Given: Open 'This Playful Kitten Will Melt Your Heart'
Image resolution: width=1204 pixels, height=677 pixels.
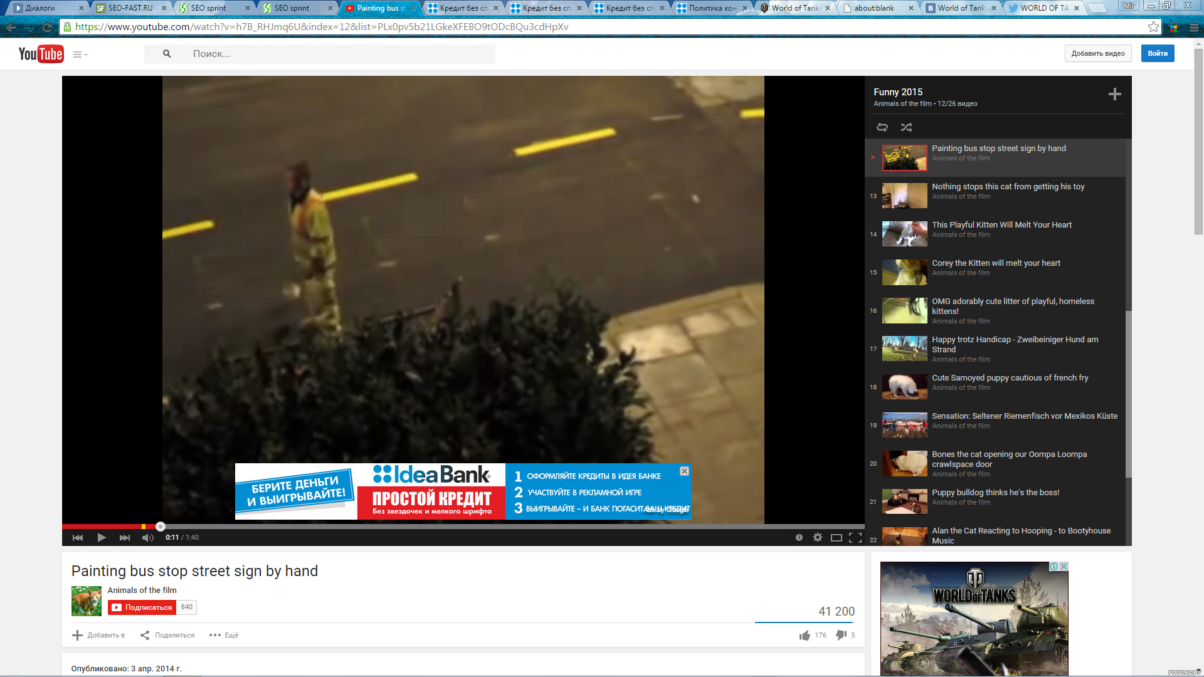Looking at the screenshot, I should 1002,225.
